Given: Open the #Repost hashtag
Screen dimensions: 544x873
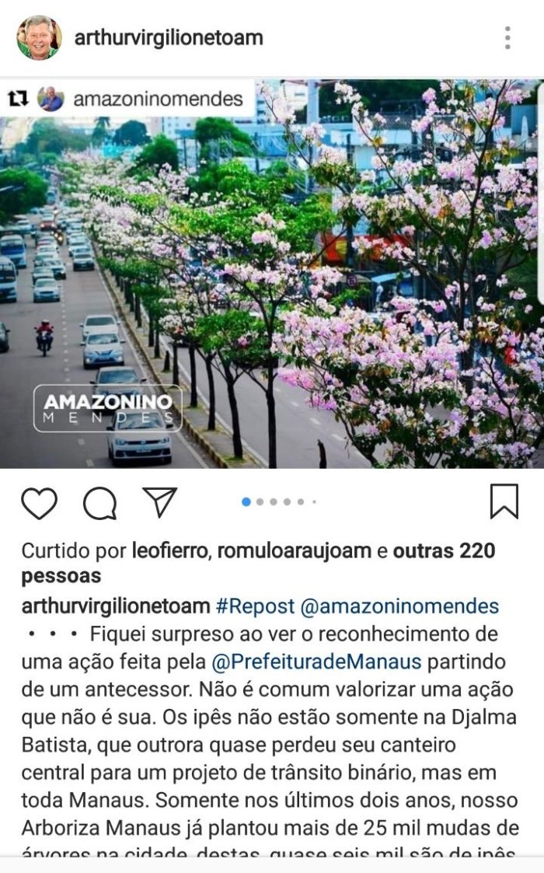Looking at the screenshot, I should point(255,606).
